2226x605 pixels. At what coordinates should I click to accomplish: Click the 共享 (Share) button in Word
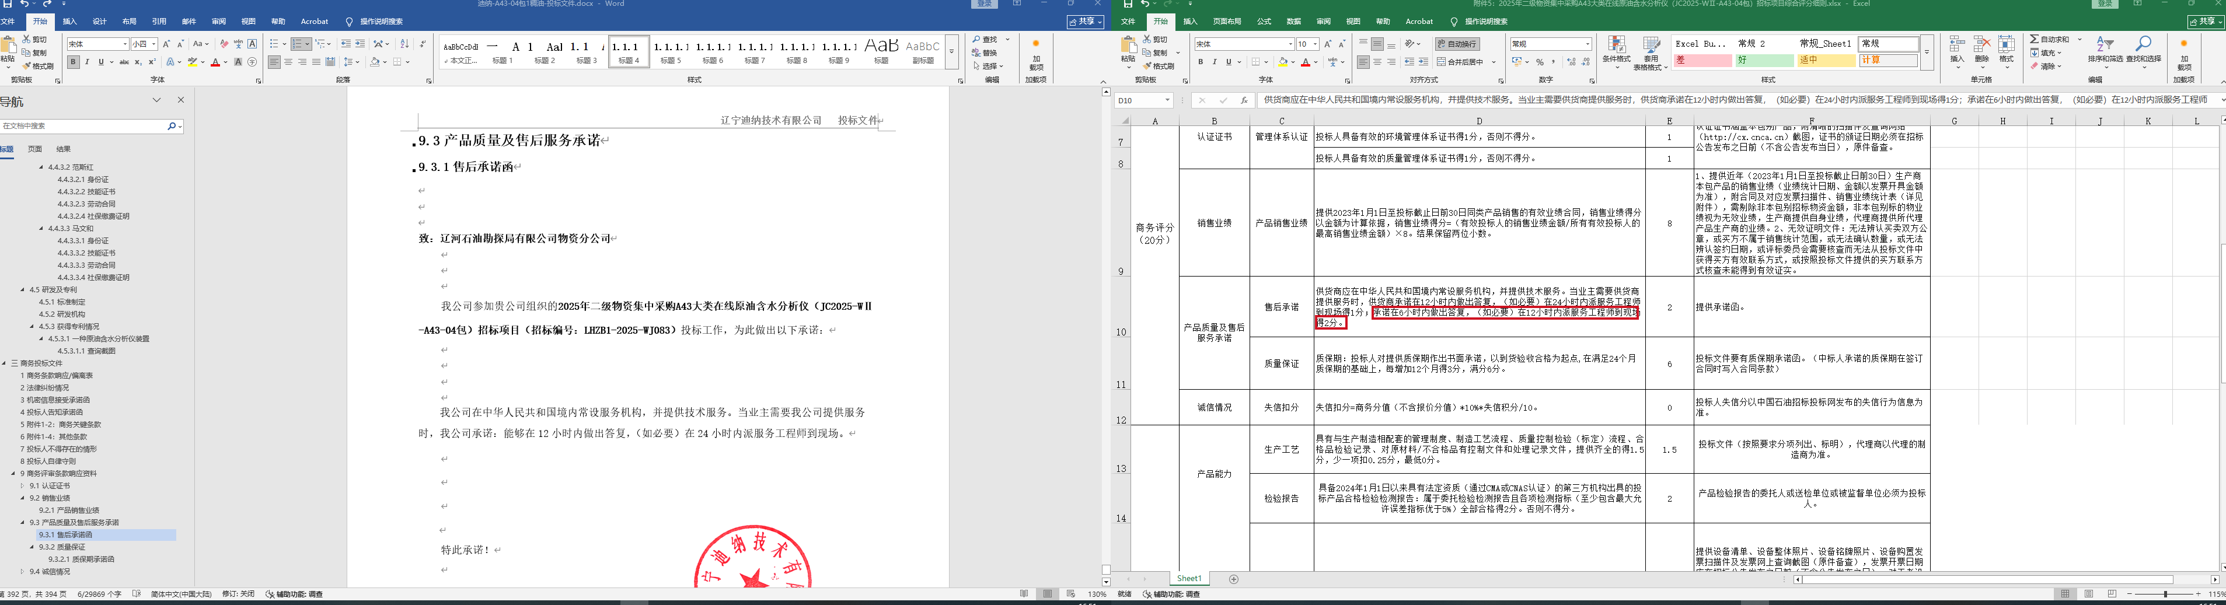tap(1084, 22)
